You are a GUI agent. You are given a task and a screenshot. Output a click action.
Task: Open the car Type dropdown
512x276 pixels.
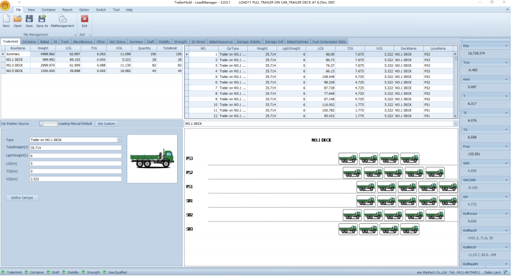[119, 139]
